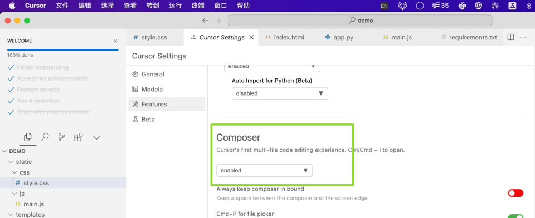Click the shield menu bar icon
Screen dimensions: 535x218
(x=478, y=6)
